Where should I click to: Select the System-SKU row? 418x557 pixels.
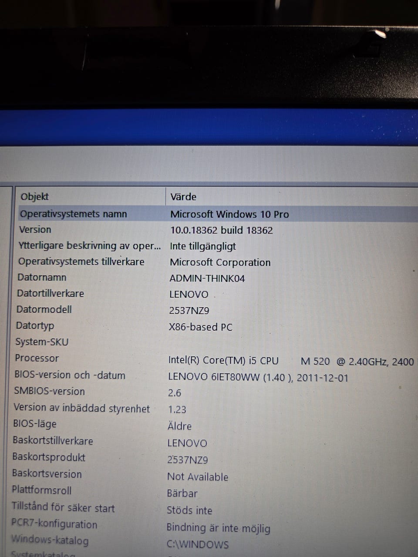pyautogui.click(x=42, y=342)
